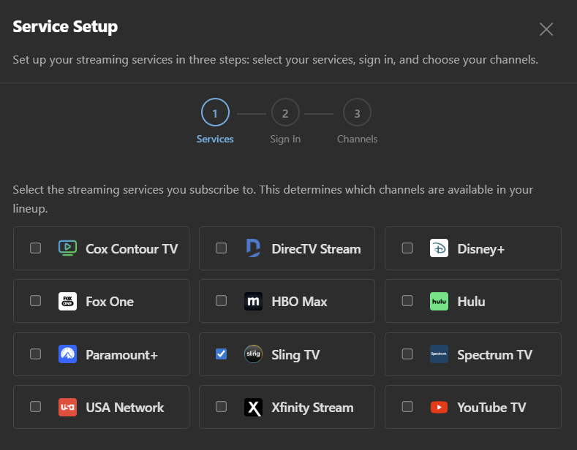Select the Channels step label
Screen dimensions: 577x450
pyautogui.click(x=358, y=139)
